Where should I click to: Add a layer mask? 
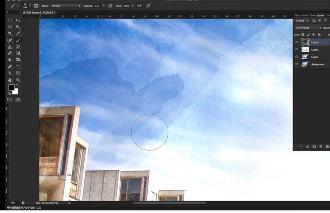[x=314, y=147]
